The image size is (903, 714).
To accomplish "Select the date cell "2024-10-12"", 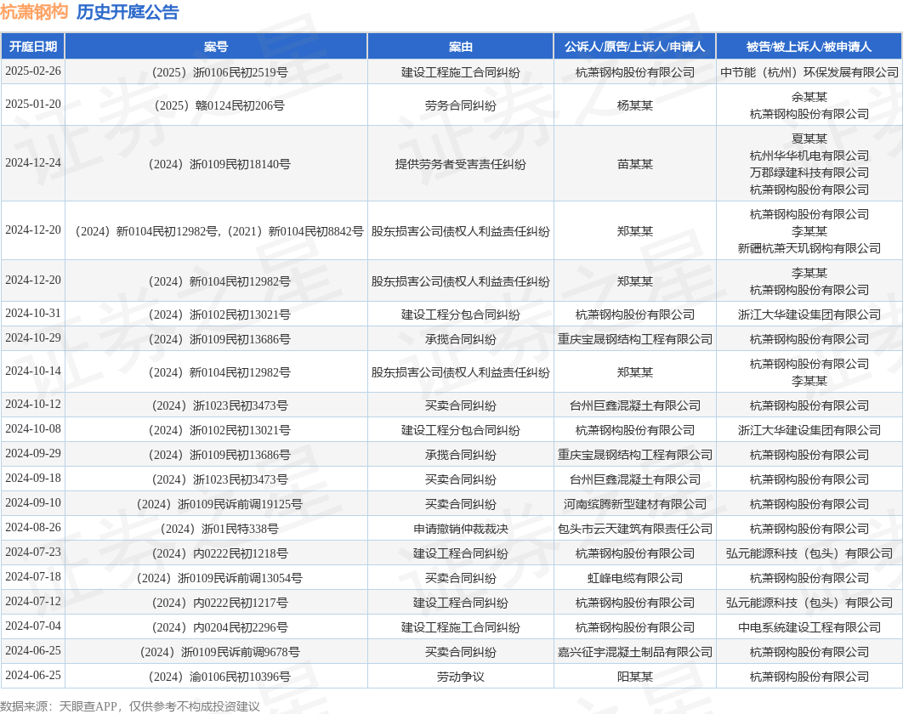I will pos(33,405).
